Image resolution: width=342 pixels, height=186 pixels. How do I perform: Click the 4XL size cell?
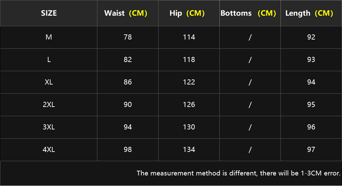pyautogui.click(x=49, y=150)
